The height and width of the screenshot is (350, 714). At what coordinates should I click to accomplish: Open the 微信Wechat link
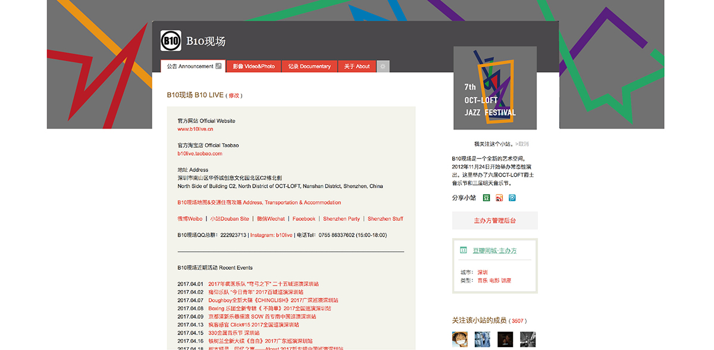pyautogui.click(x=271, y=219)
